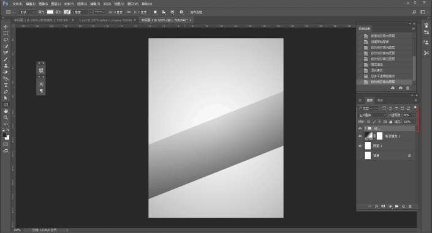Viewport: 432px width, 233px height.
Task: Click the 3D panel tab
Action: (x=360, y=100)
